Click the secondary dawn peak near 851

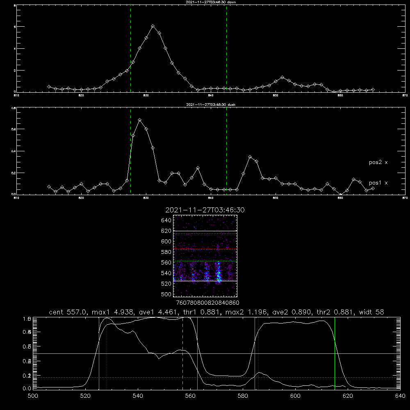click(x=282, y=77)
